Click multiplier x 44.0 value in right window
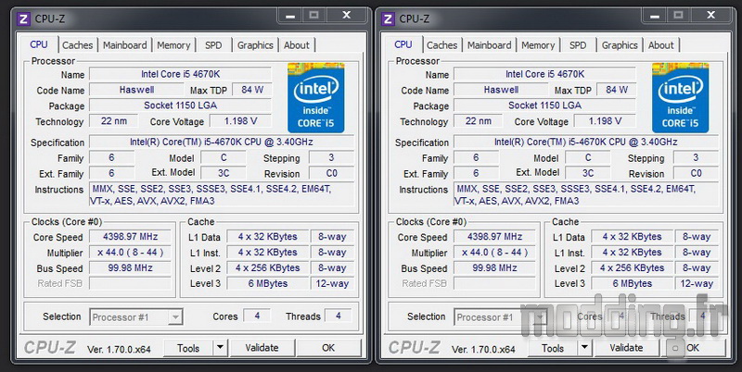Viewport: 742px width, 372px height. pyautogui.click(x=494, y=253)
